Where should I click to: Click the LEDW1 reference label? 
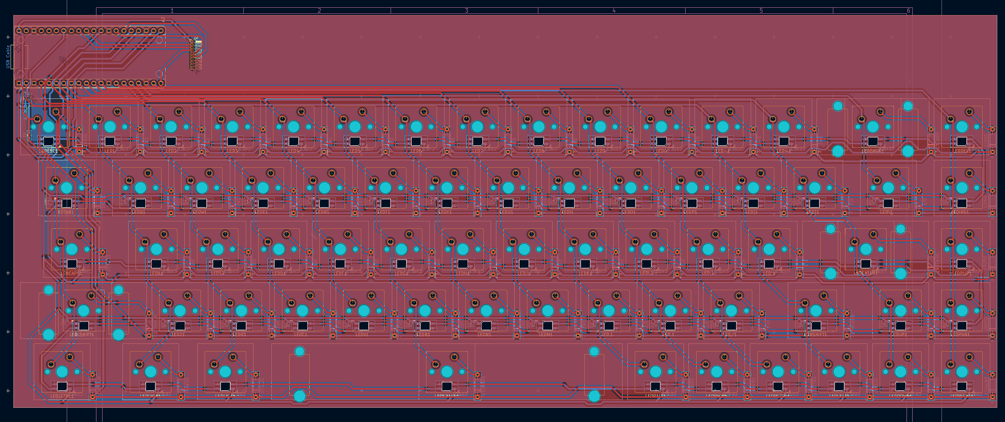[x=200, y=212]
